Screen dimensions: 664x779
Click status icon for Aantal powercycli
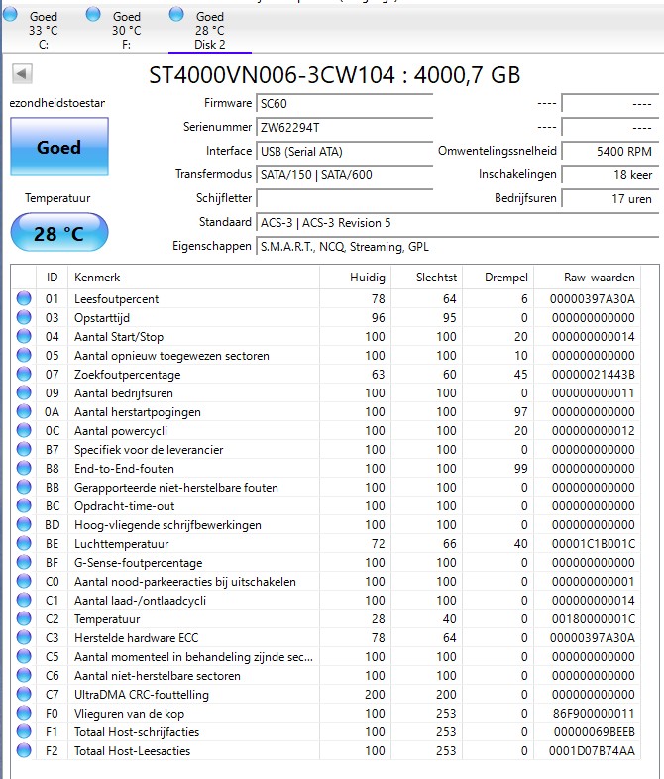pos(24,431)
